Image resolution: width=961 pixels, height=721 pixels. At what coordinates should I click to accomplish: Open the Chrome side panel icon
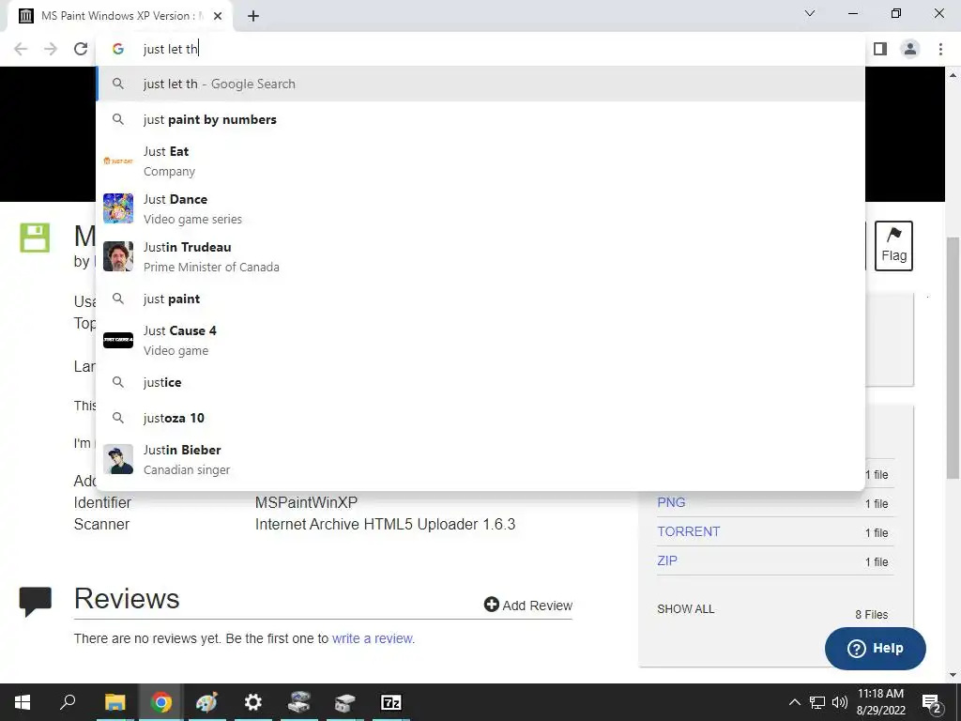pos(880,49)
